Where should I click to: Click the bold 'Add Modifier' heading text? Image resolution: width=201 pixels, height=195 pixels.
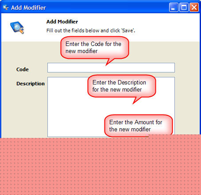tap(62, 22)
